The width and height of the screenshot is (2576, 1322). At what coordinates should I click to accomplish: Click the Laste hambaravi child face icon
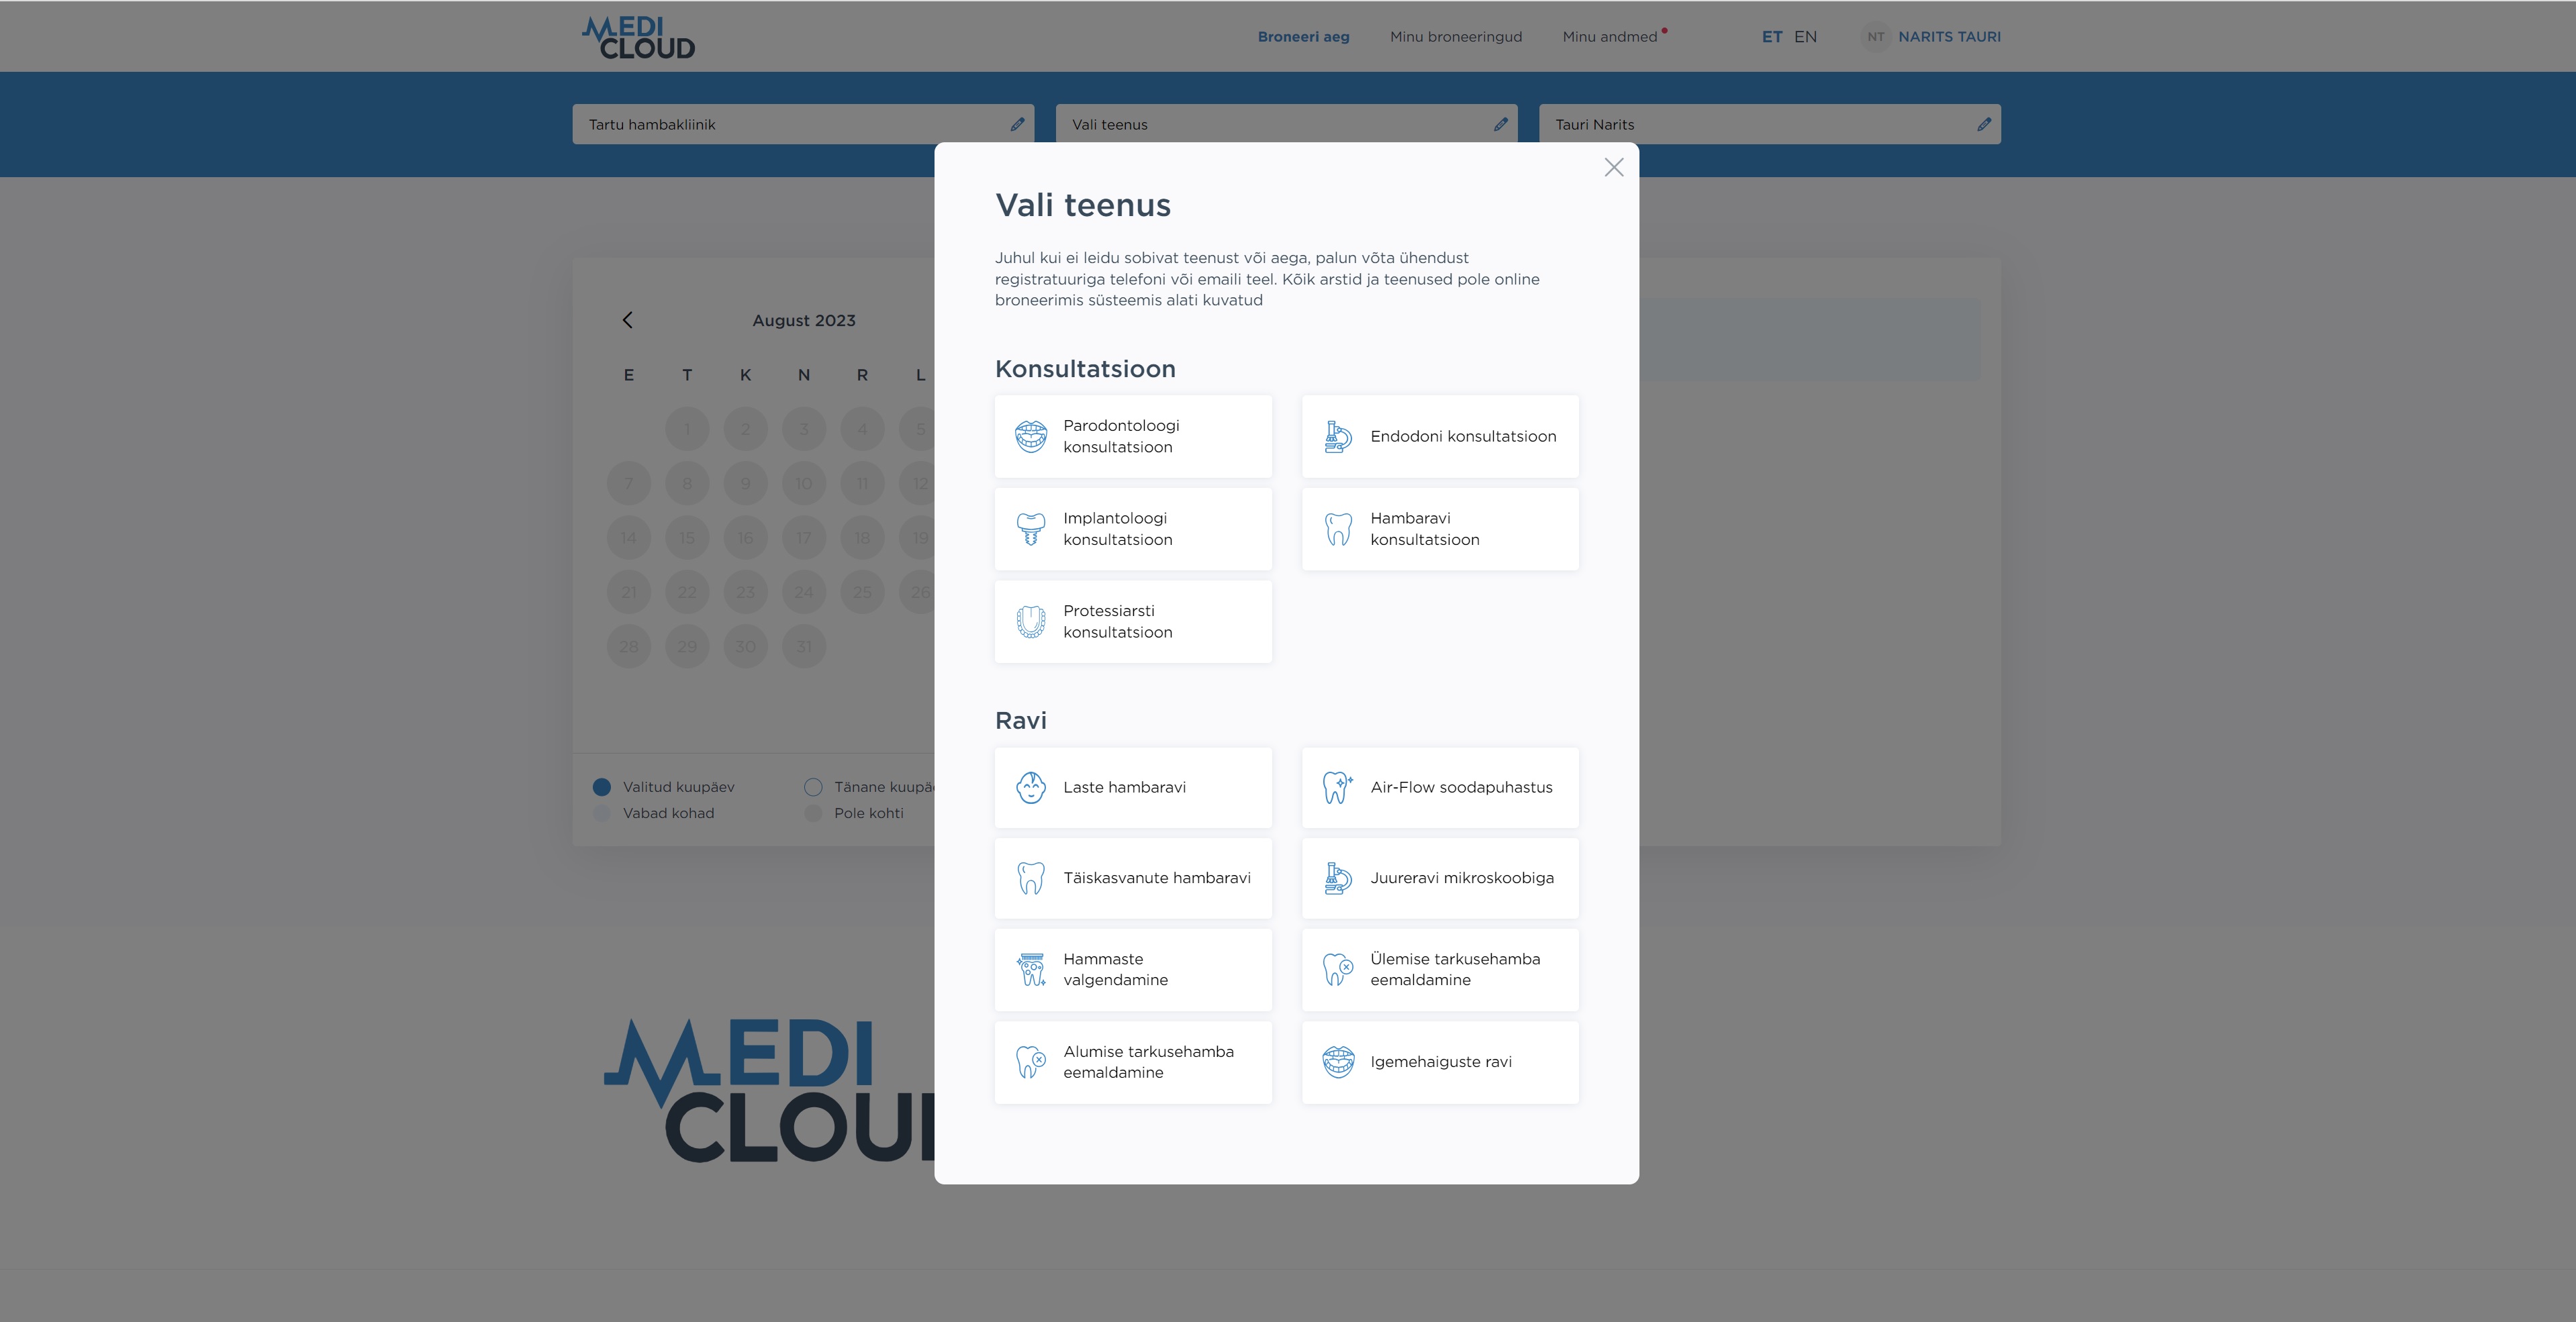pyautogui.click(x=1031, y=787)
